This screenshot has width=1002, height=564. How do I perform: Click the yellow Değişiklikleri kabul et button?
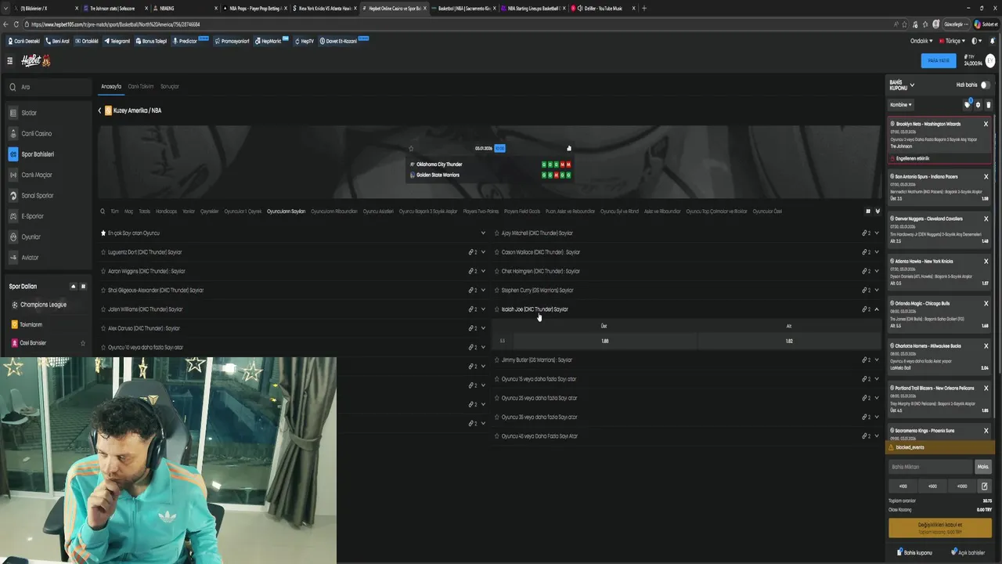939,527
